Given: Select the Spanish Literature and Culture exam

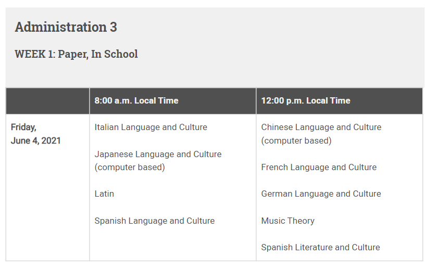Looking at the screenshot, I should (x=320, y=248).
